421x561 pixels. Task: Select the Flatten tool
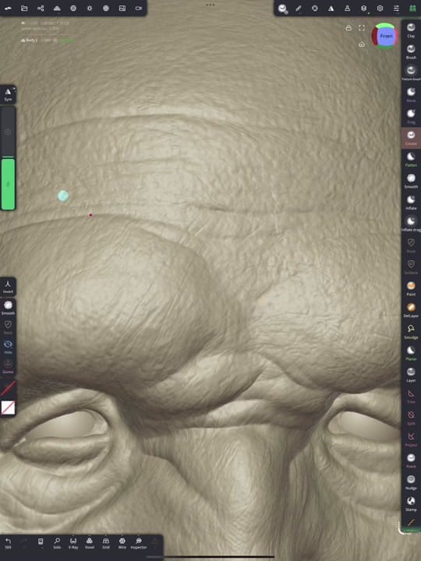pyautogui.click(x=411, y=159)
